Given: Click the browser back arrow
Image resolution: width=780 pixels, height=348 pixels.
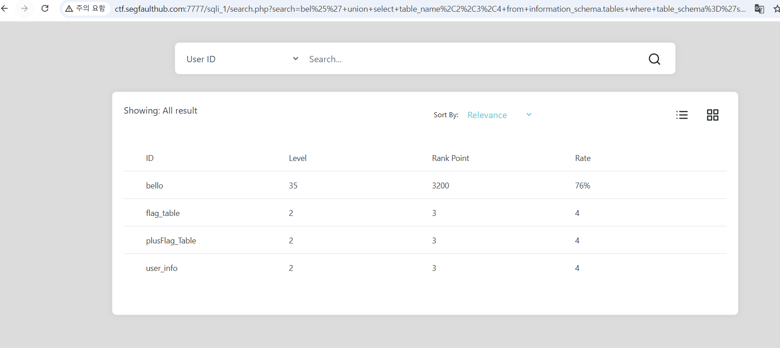Looking at the screenshot, I should (5, 9).
